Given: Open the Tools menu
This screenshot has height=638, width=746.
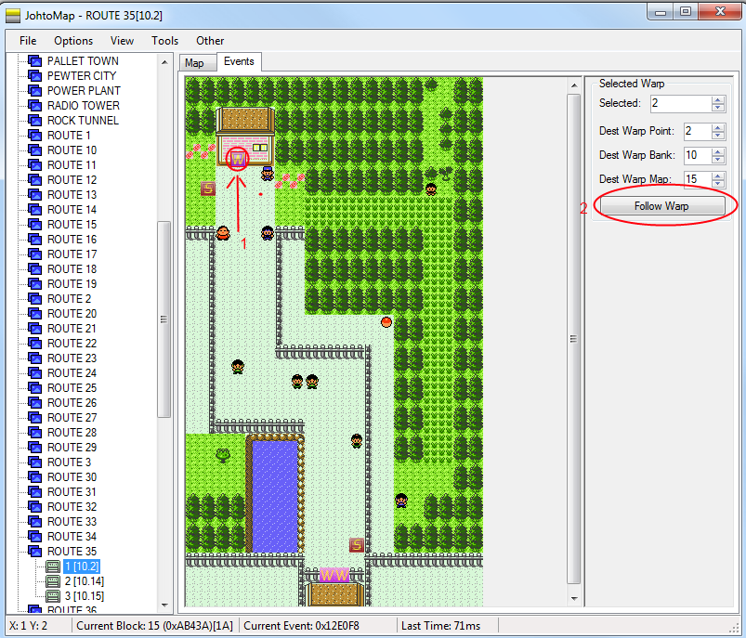Looking at the screenshot, I should pos(164,40).
